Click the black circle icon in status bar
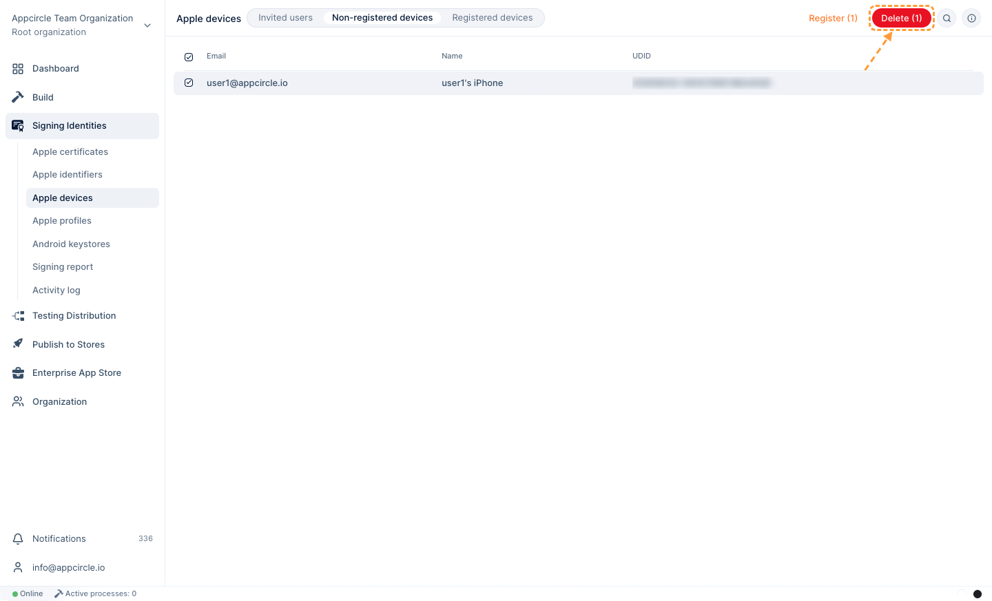The width and height of the screenshot is (992, 601). (x=977, y=594)
